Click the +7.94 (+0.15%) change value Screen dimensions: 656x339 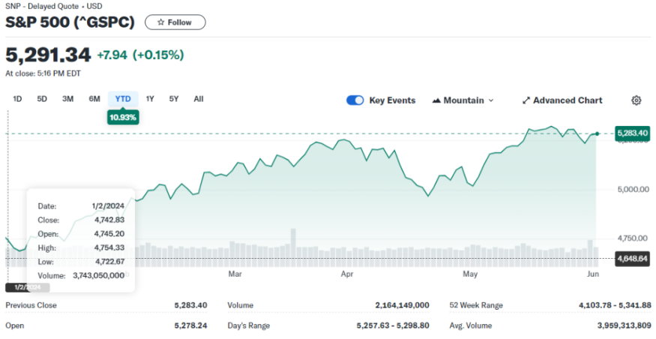point(141,55)
